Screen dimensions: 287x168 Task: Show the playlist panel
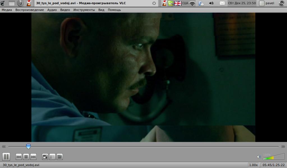[52, 157]
